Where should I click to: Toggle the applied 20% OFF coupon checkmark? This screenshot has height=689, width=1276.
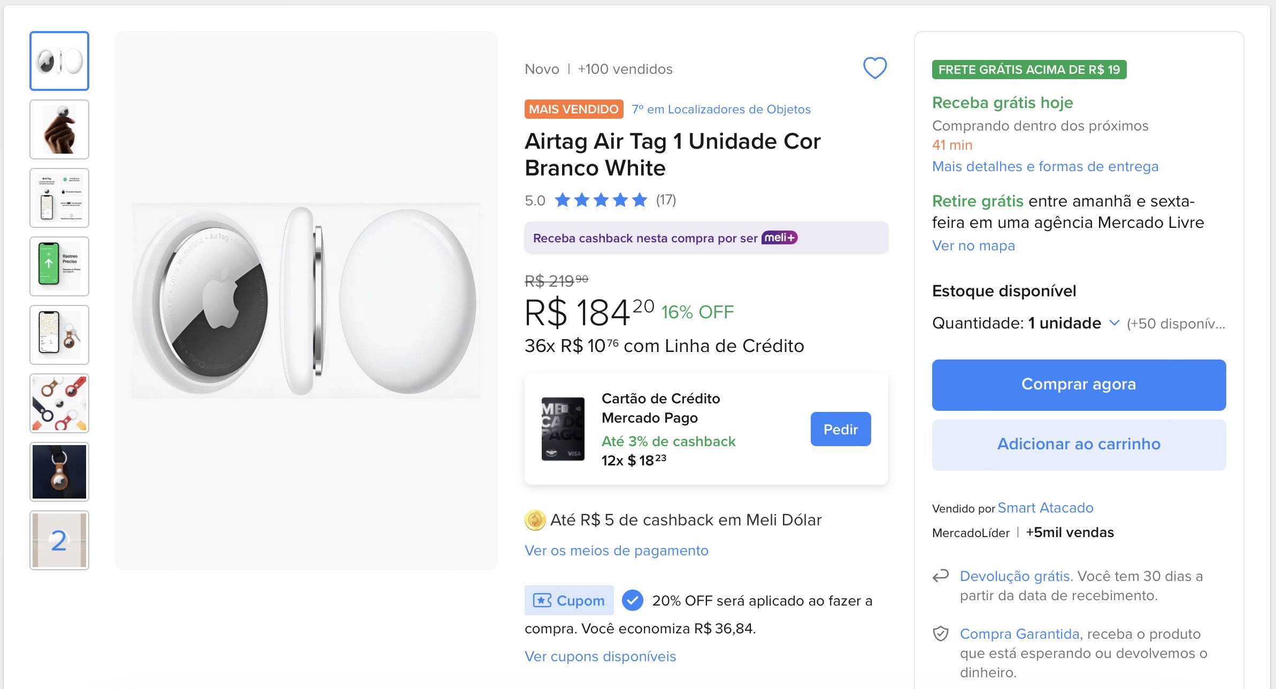(633, 600)
